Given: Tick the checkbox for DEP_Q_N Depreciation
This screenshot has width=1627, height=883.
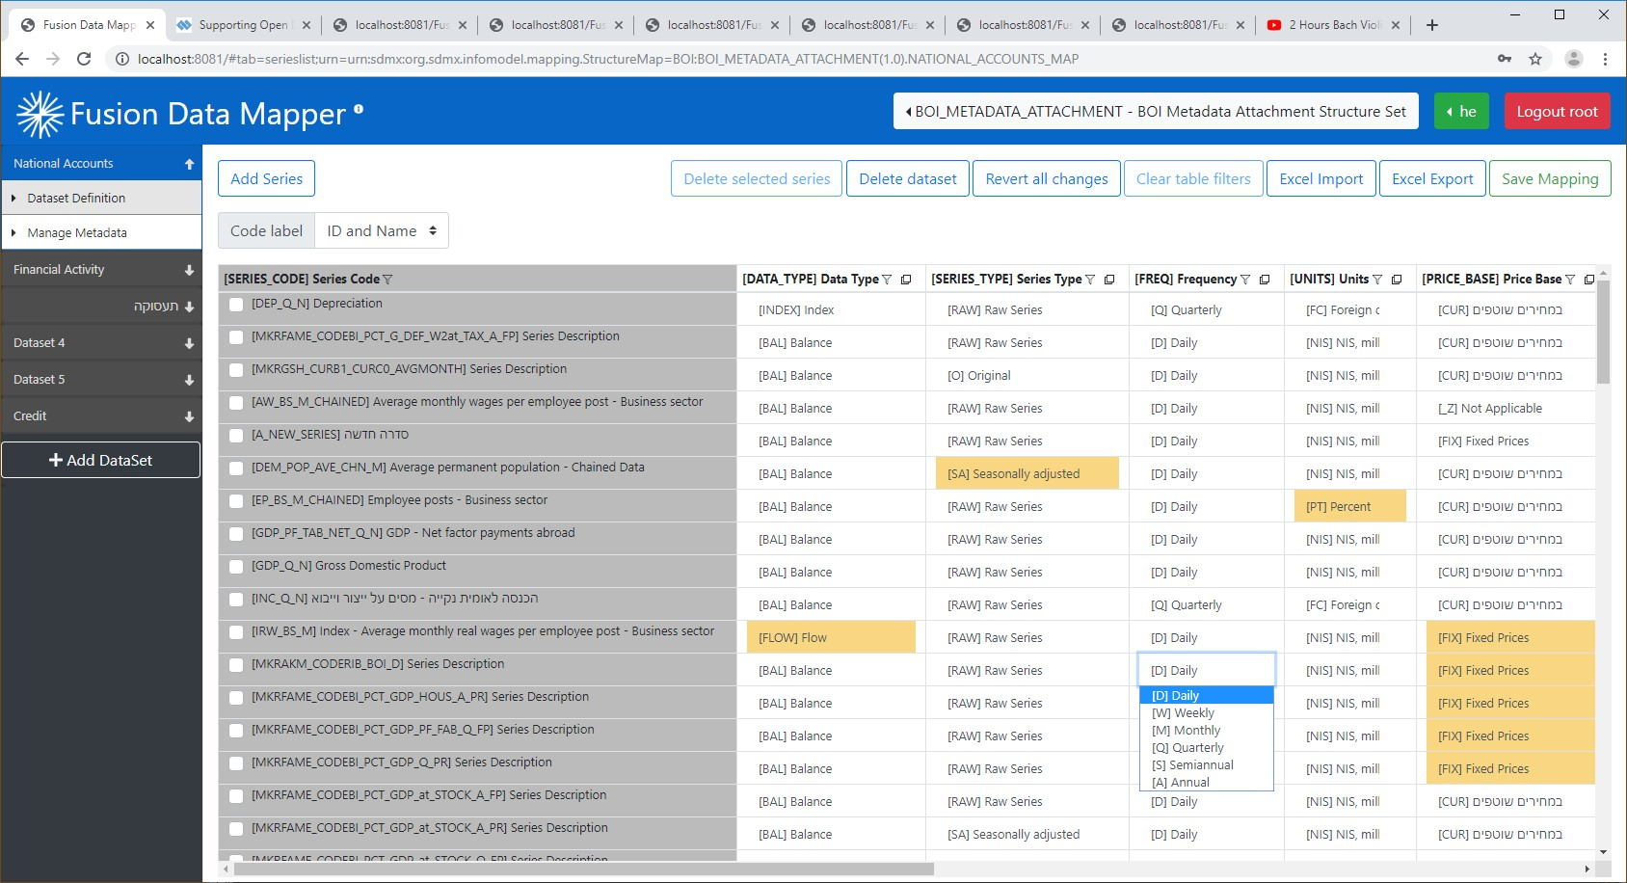Looking at the screenshot, I should pos(236,305).
